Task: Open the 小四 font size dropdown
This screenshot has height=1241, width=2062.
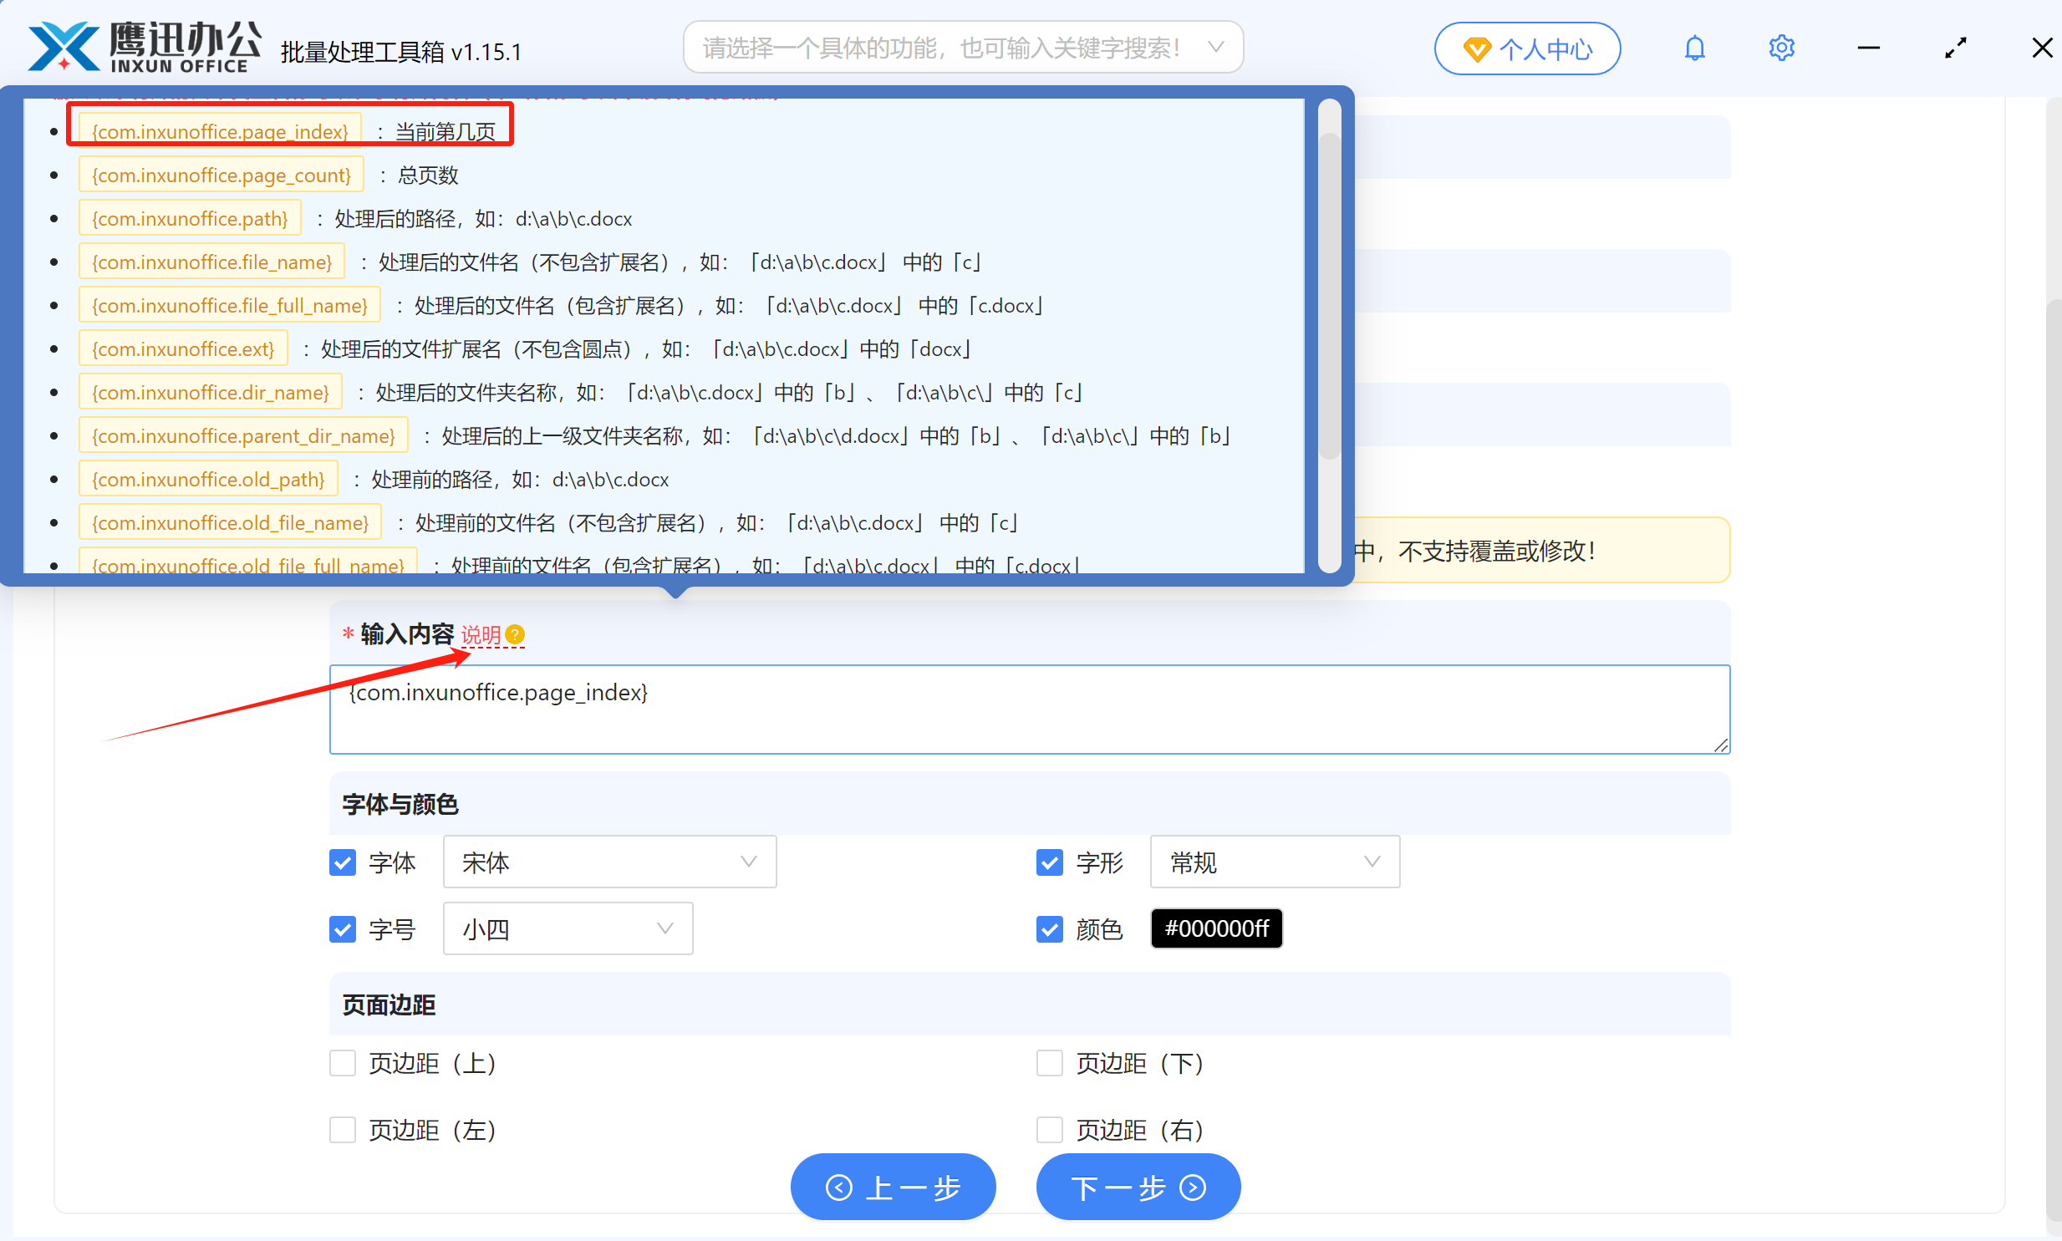Action: click(567, 928)
